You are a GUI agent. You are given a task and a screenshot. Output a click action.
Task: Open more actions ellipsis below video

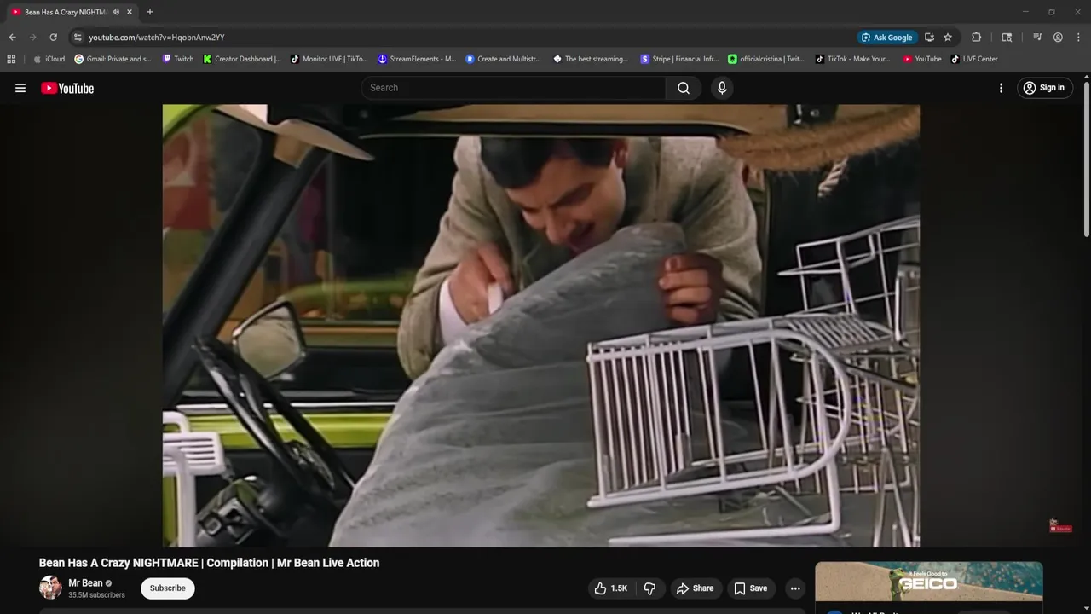pyautogui.click(x=795, y=588)
